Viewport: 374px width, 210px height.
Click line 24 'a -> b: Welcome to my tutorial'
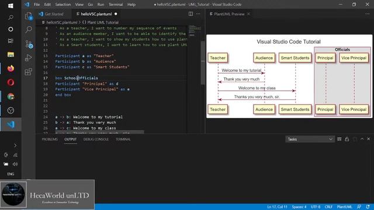pos(89,117)
